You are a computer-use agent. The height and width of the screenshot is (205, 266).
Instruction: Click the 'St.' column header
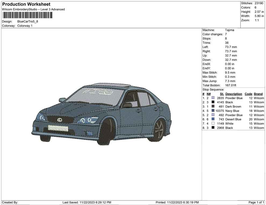222,94
